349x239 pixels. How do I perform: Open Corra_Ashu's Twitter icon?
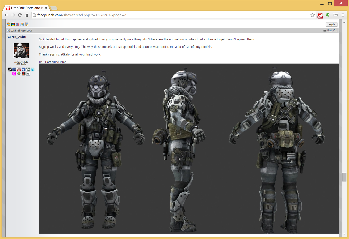32,70
